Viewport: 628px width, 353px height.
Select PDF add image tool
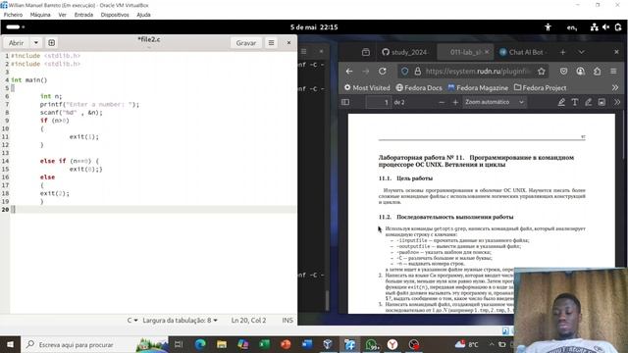602,102
